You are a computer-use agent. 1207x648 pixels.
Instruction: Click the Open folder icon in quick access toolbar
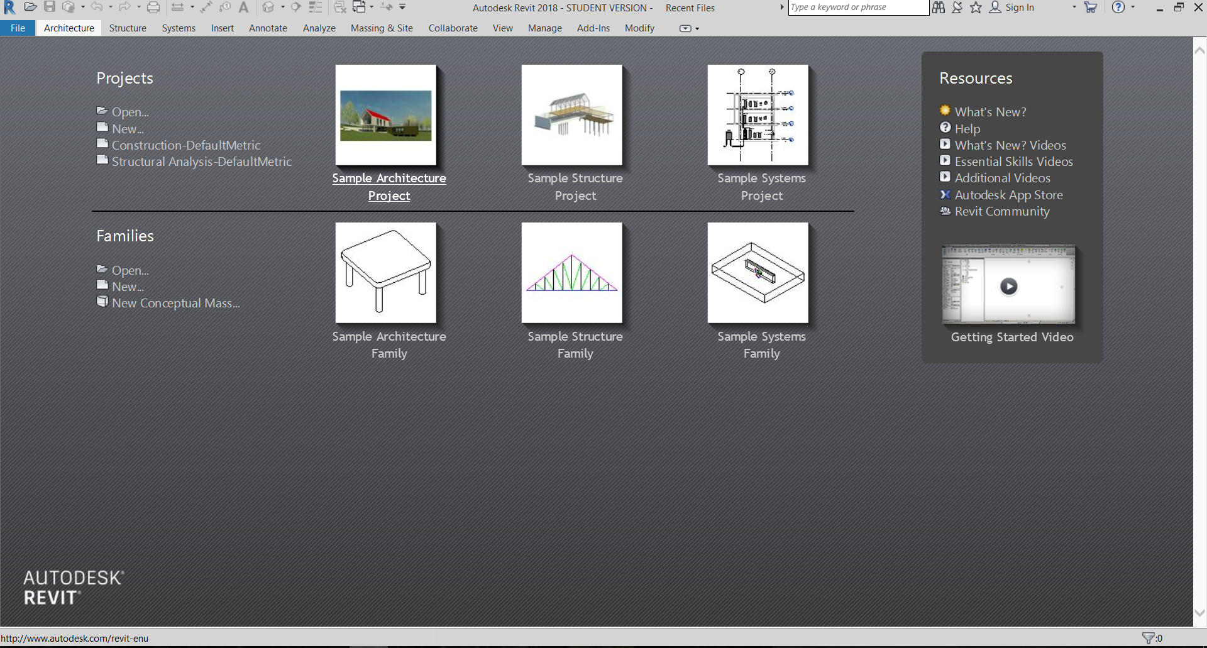30,8
